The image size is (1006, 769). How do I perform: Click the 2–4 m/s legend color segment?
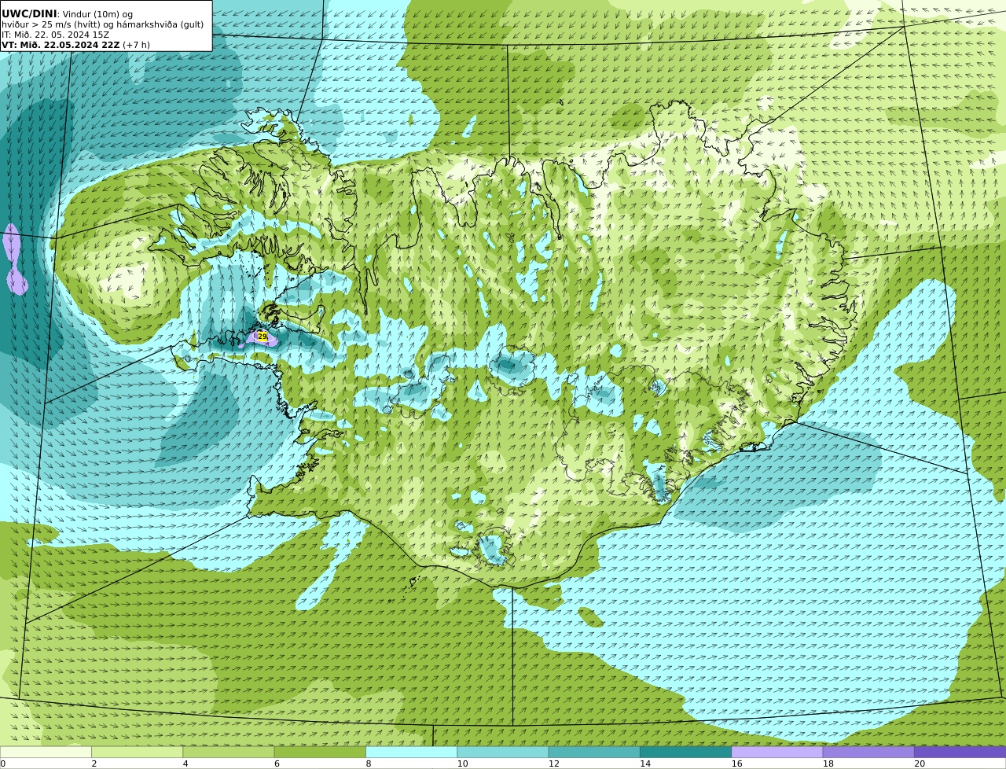point(137,752)
